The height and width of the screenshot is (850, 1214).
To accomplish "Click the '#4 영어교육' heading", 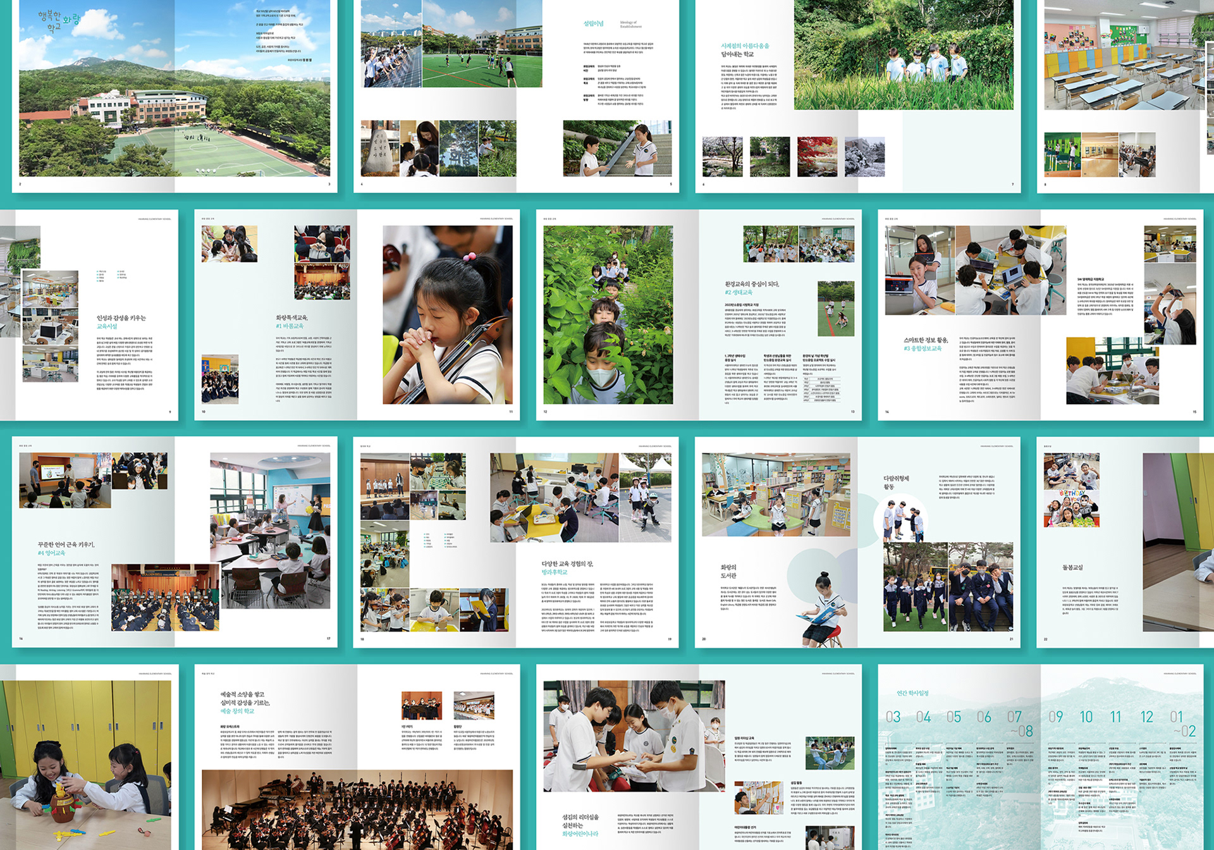I will tap(51, 553).
